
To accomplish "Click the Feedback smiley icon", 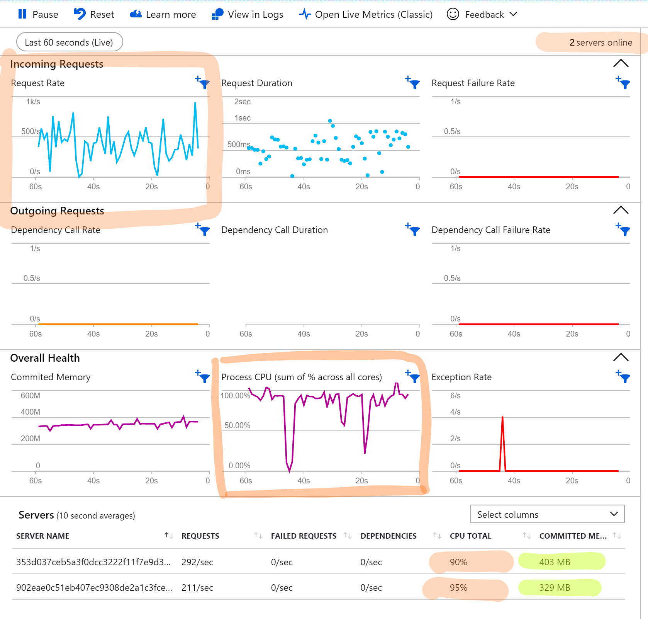I will (x=453, y=14).
